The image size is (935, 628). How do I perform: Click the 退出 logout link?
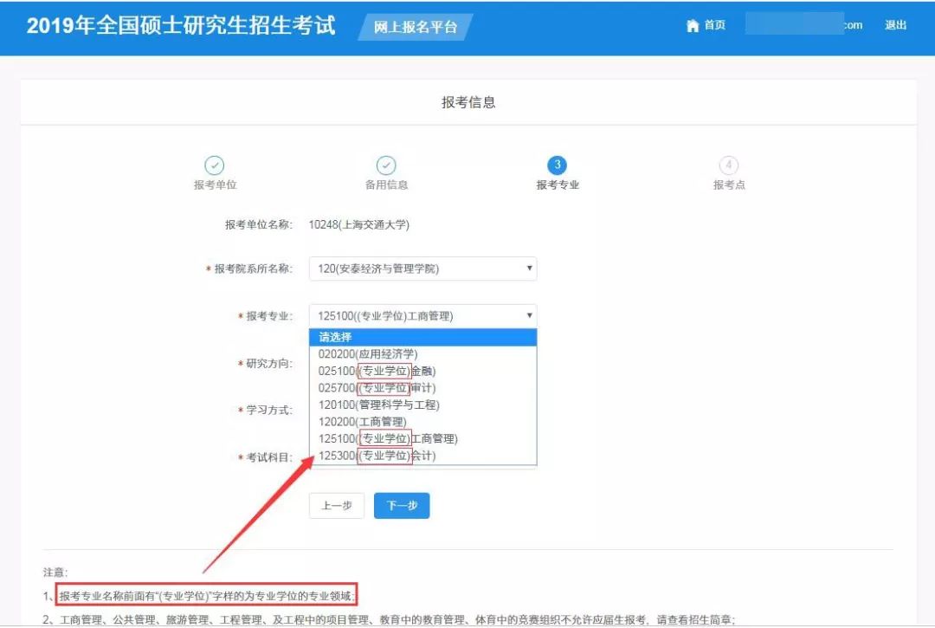click(895, 26)
